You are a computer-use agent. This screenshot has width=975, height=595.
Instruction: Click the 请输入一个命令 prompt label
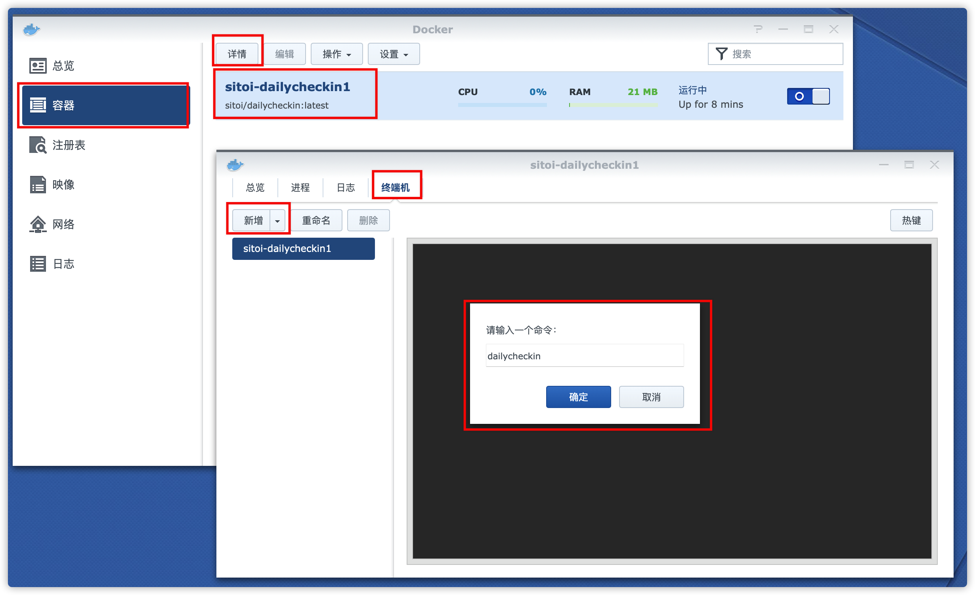[521, 330]
